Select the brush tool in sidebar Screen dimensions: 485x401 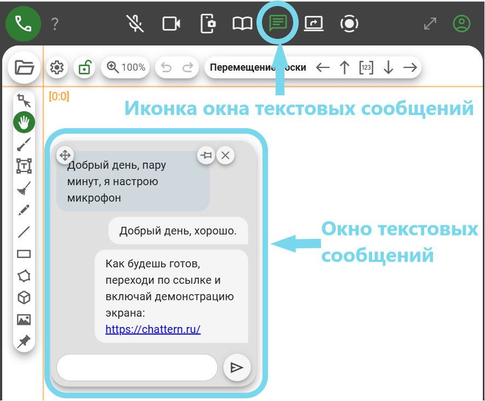tap(24, 144)
